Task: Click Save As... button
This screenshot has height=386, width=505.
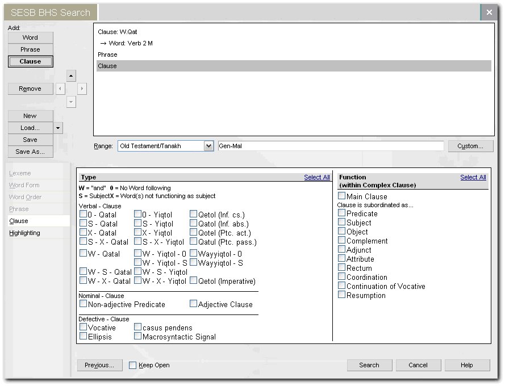Action: coord(30,152)
